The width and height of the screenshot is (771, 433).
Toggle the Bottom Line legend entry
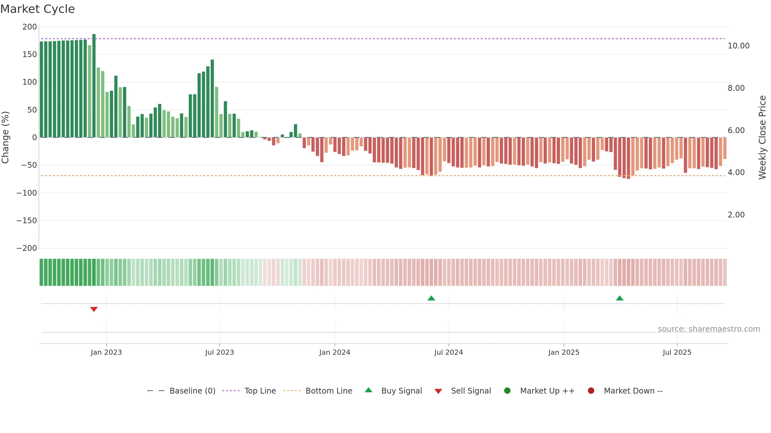(x=318, y=391)
